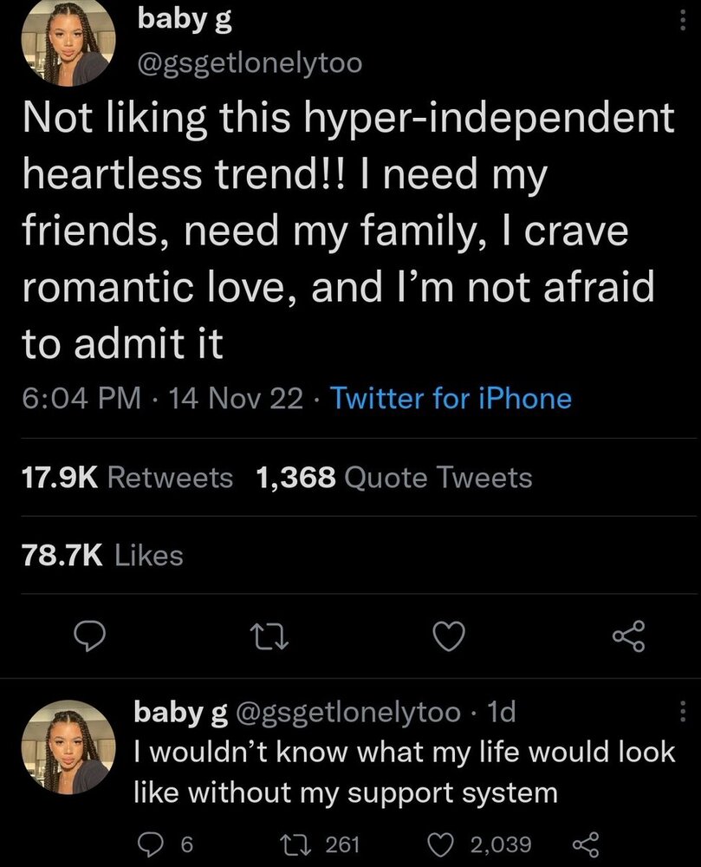View the 1,368 Quote Tweets
The image size is (701, 867).
394,477
